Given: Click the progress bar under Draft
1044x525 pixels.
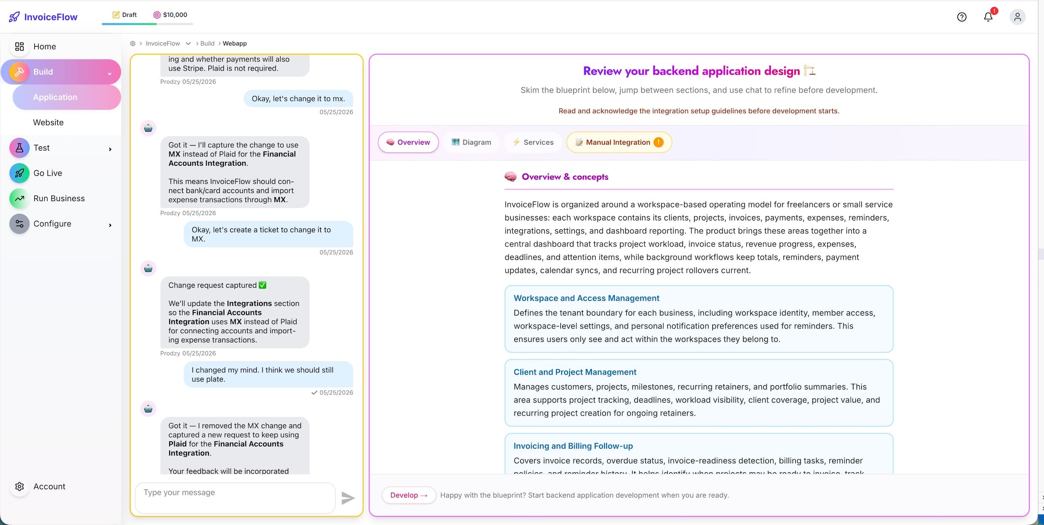Looking at the screenshot, I should (147, 24).
